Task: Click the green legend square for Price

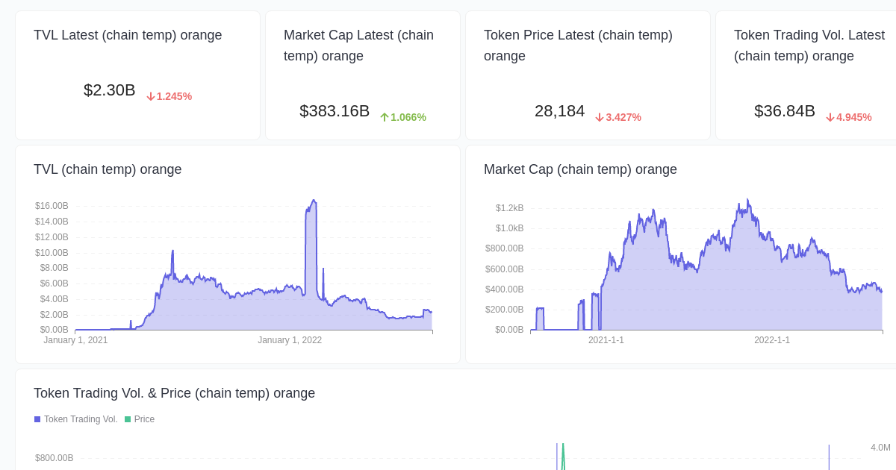Action: click(127, 419)
